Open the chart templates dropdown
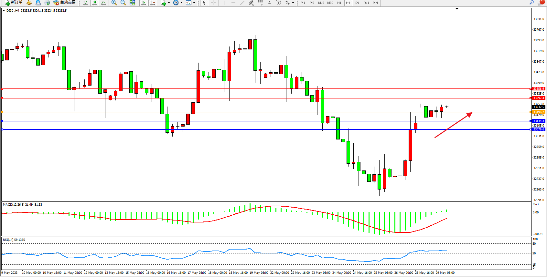Image resolution: width=547 pixels, height=277 pixels. (x=190, y=3)
